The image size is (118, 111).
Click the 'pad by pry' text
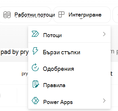(15, 52)
